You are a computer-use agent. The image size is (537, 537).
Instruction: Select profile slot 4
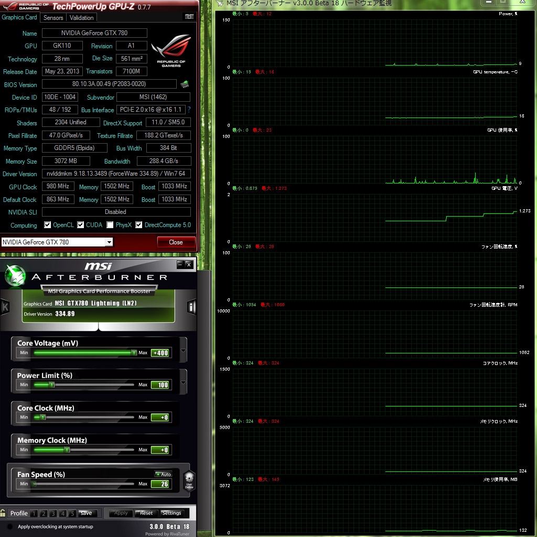63,513
